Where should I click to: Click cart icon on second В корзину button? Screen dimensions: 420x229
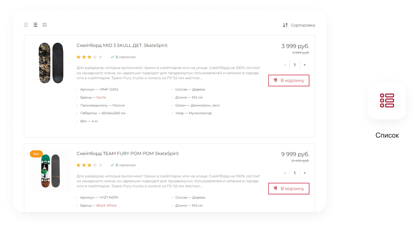pos(276,188)
